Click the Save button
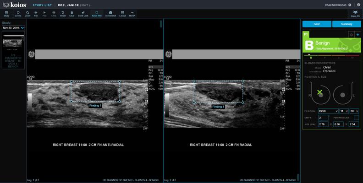Viewport: 363px width, 183px height. [317, 24]
